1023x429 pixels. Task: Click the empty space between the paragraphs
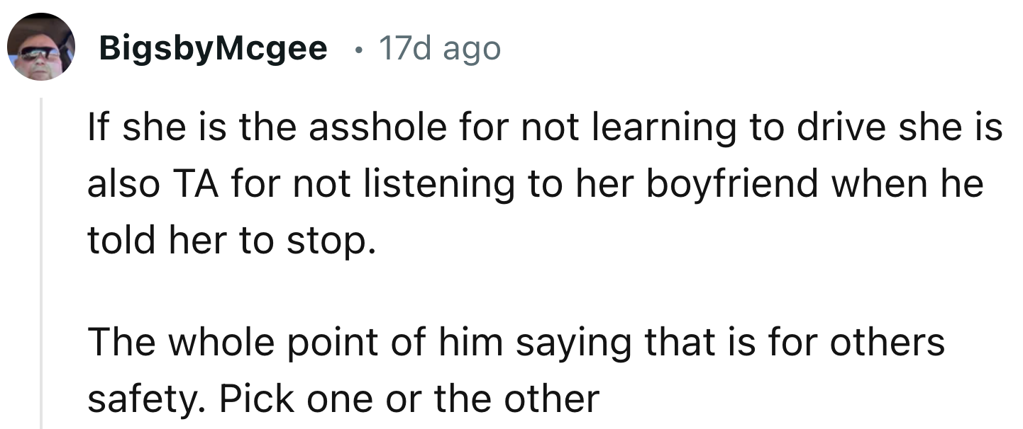(497, 290)
